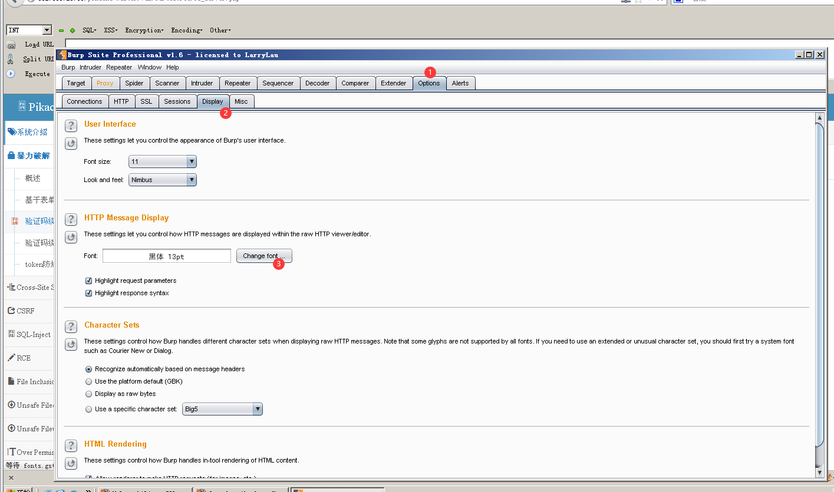Reset HTTP Message Display settings

click(x=71, y=237)
